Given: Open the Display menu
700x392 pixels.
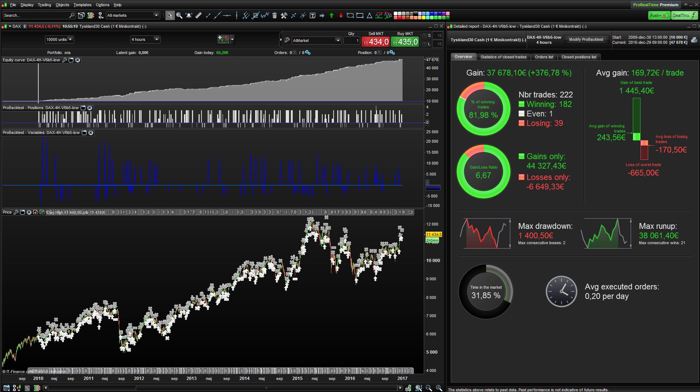Looking at the screenshot, I should click(x=27, y=5).
